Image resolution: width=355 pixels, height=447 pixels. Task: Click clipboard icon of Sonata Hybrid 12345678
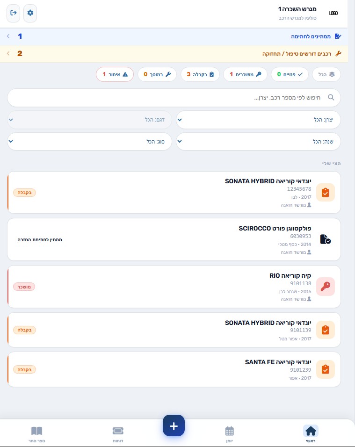326,193
